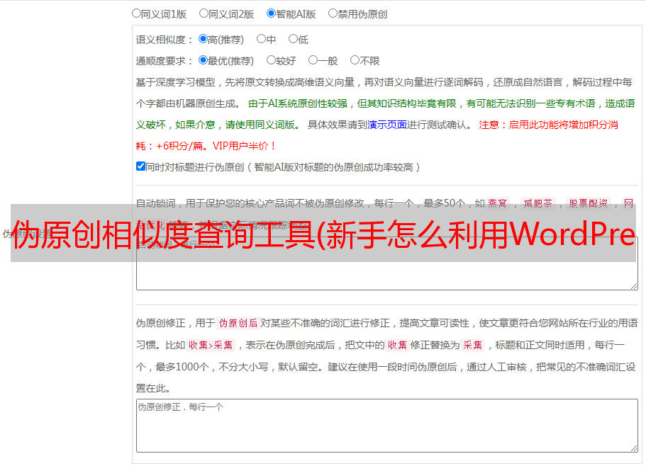Click the 股票配资 example tag

click(x=589, y=203)
